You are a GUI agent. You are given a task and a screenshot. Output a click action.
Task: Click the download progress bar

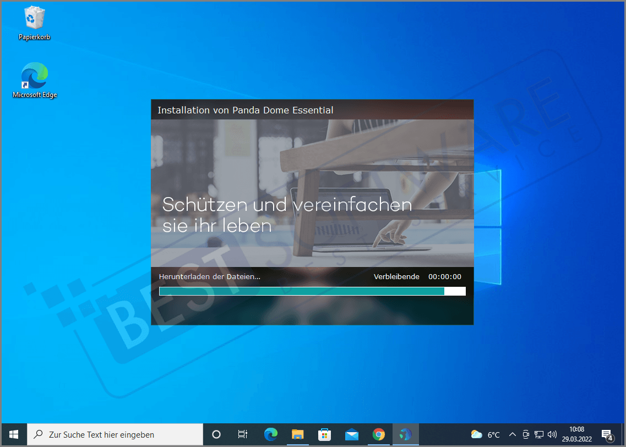[312, 291]
